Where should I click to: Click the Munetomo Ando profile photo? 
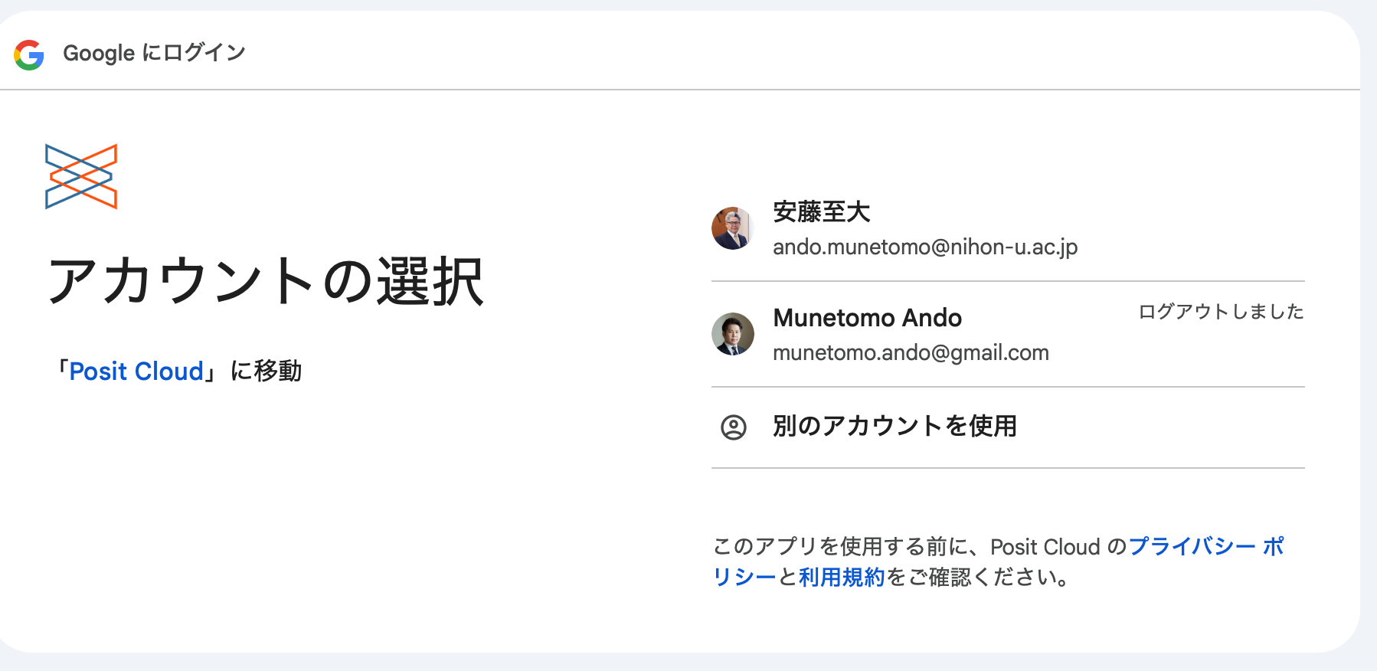click(733, 334)
